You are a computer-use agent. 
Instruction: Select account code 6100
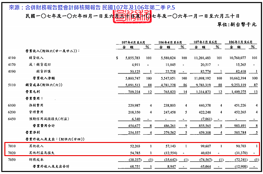12,105
